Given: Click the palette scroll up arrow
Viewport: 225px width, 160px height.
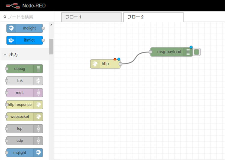Looking at the screenshot, I should [51, 25].
